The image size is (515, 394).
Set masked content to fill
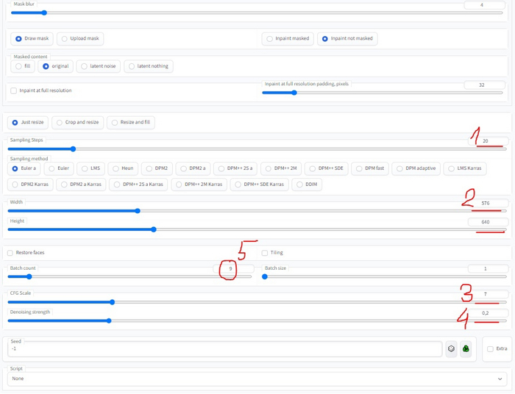(23, 66)
